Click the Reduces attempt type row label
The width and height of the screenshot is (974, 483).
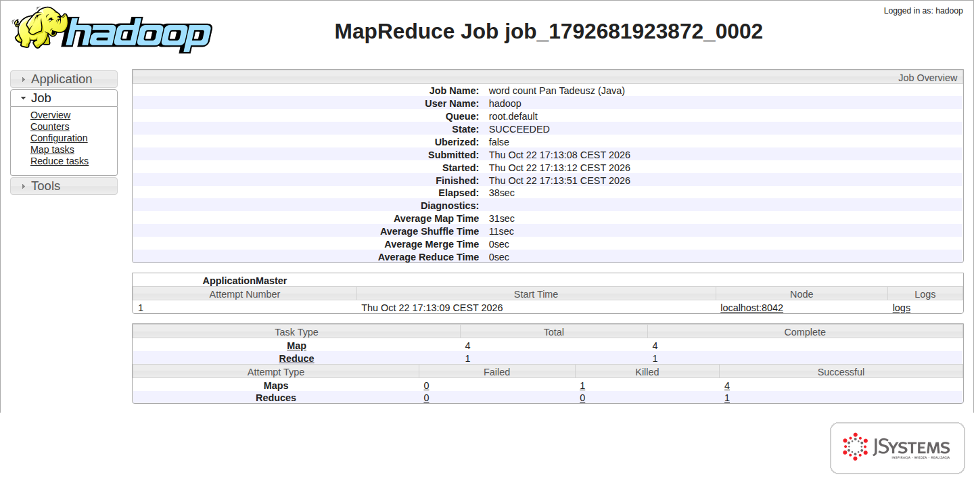(276, 398)
